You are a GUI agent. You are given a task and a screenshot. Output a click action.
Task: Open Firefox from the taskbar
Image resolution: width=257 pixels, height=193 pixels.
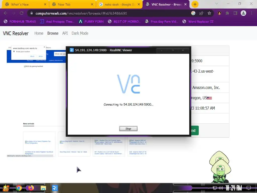click(31, 188)
